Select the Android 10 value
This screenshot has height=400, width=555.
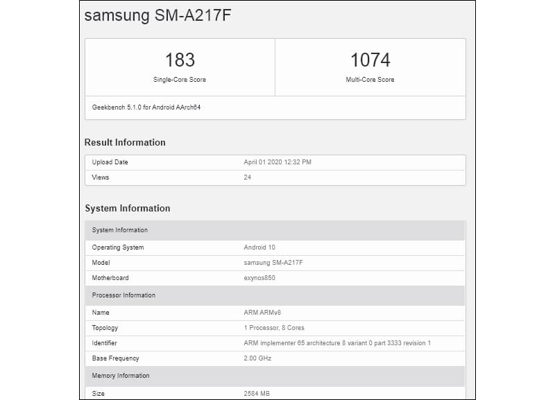[259, 247]
